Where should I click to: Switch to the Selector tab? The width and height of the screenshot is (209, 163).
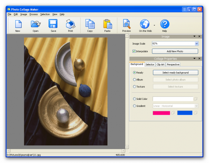click(x=150, y=64)
